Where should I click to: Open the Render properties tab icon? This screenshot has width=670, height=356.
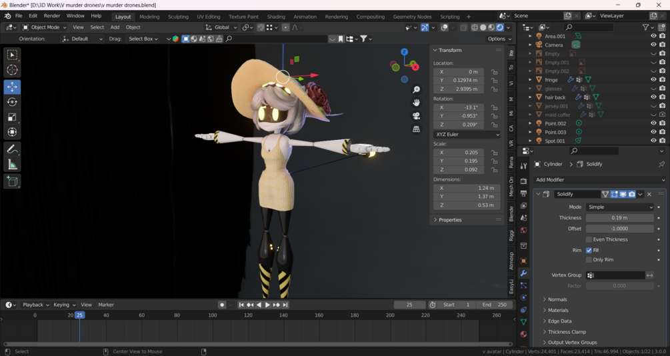[523, 181]
